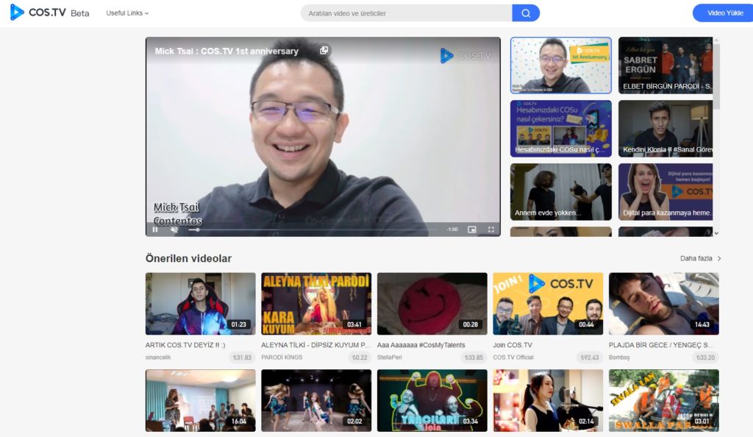Open the Join COS.TV video thumbnail
Image resolution: width=753 pixels, height=437 pixels.
(x=548, y=304)
